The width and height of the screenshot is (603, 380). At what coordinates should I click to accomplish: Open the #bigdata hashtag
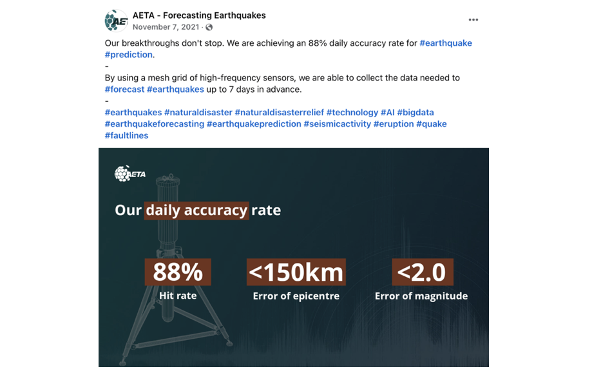pos(416,113)
